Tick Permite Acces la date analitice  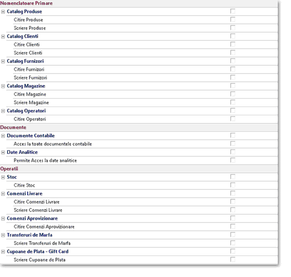tap(232, 160)
